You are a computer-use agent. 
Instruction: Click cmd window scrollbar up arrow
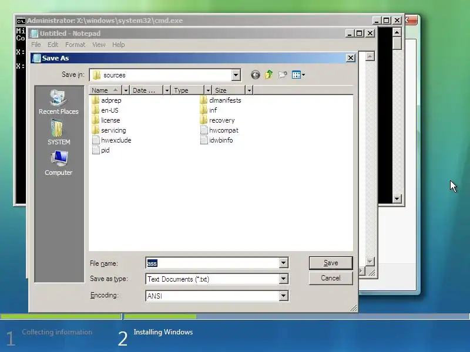coord(397,32)
